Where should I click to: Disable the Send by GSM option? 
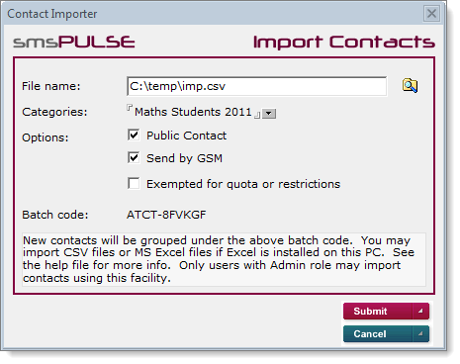(x=134, y=157)
